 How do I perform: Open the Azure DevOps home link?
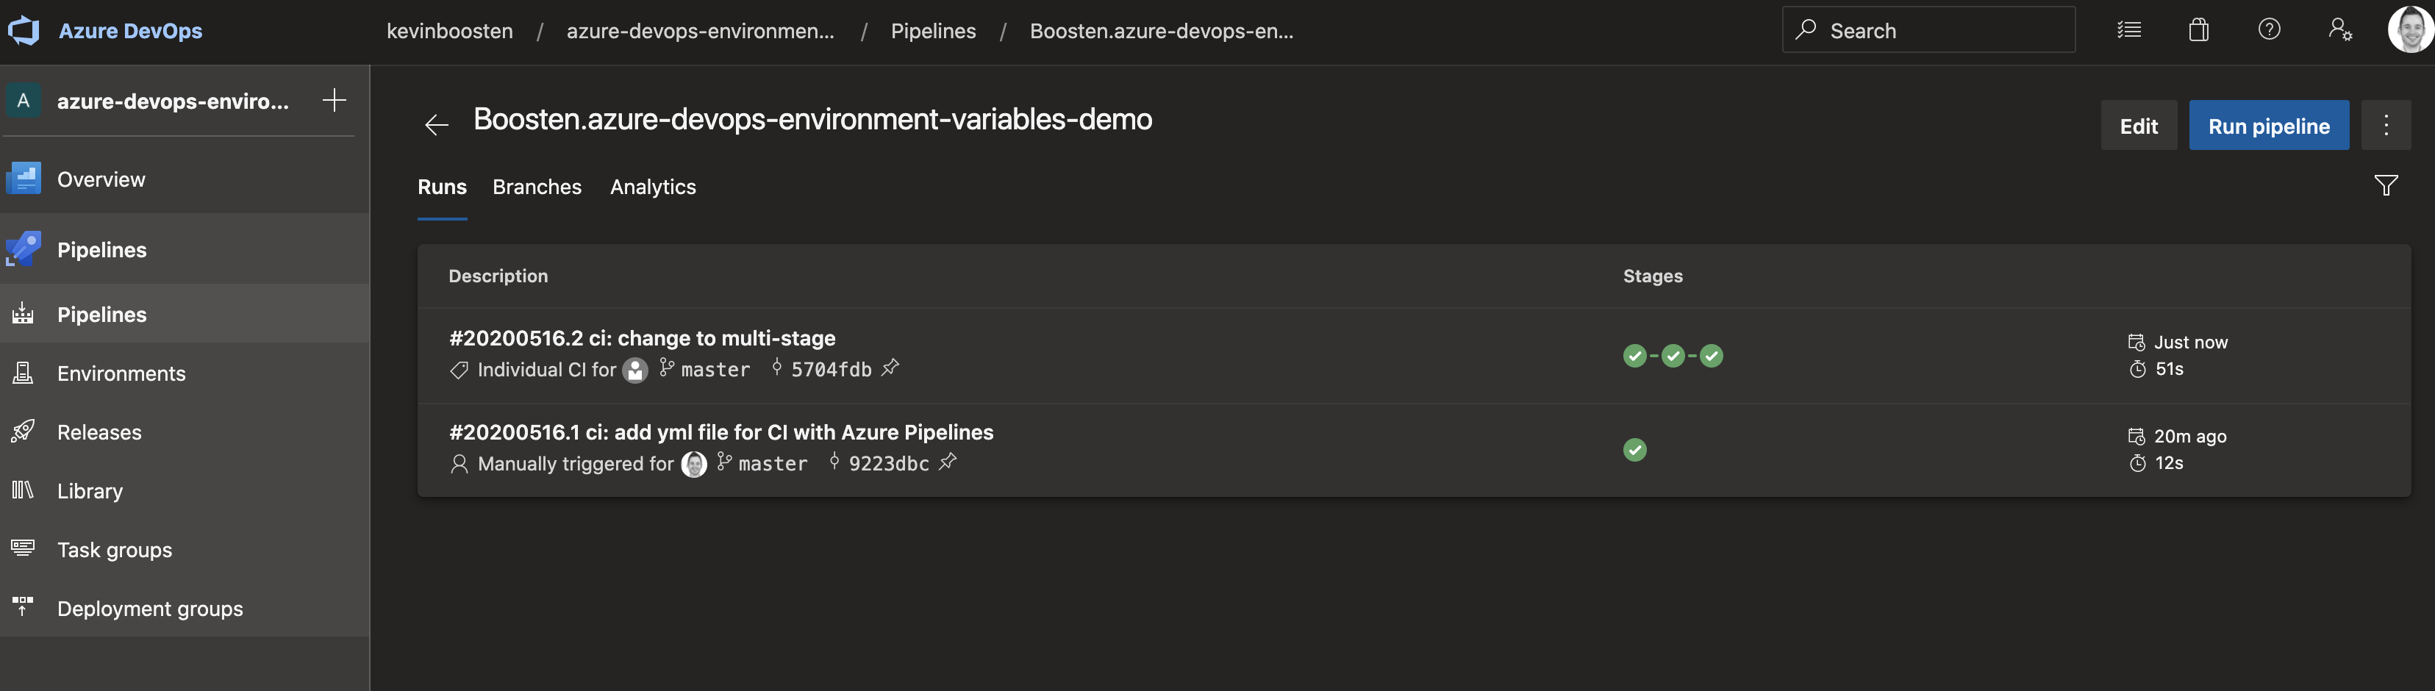tap(130, 30)
